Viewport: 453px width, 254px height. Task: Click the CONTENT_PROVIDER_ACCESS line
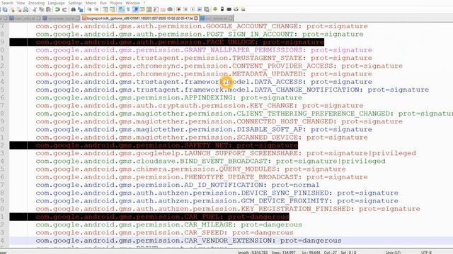point(219,66)
